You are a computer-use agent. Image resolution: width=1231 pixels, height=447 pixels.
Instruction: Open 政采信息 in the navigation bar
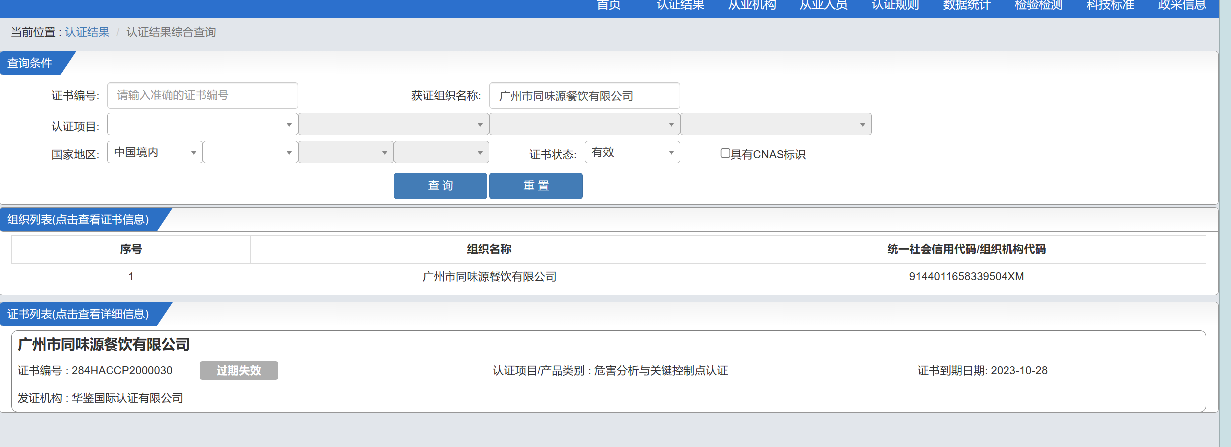[1182, 5]
